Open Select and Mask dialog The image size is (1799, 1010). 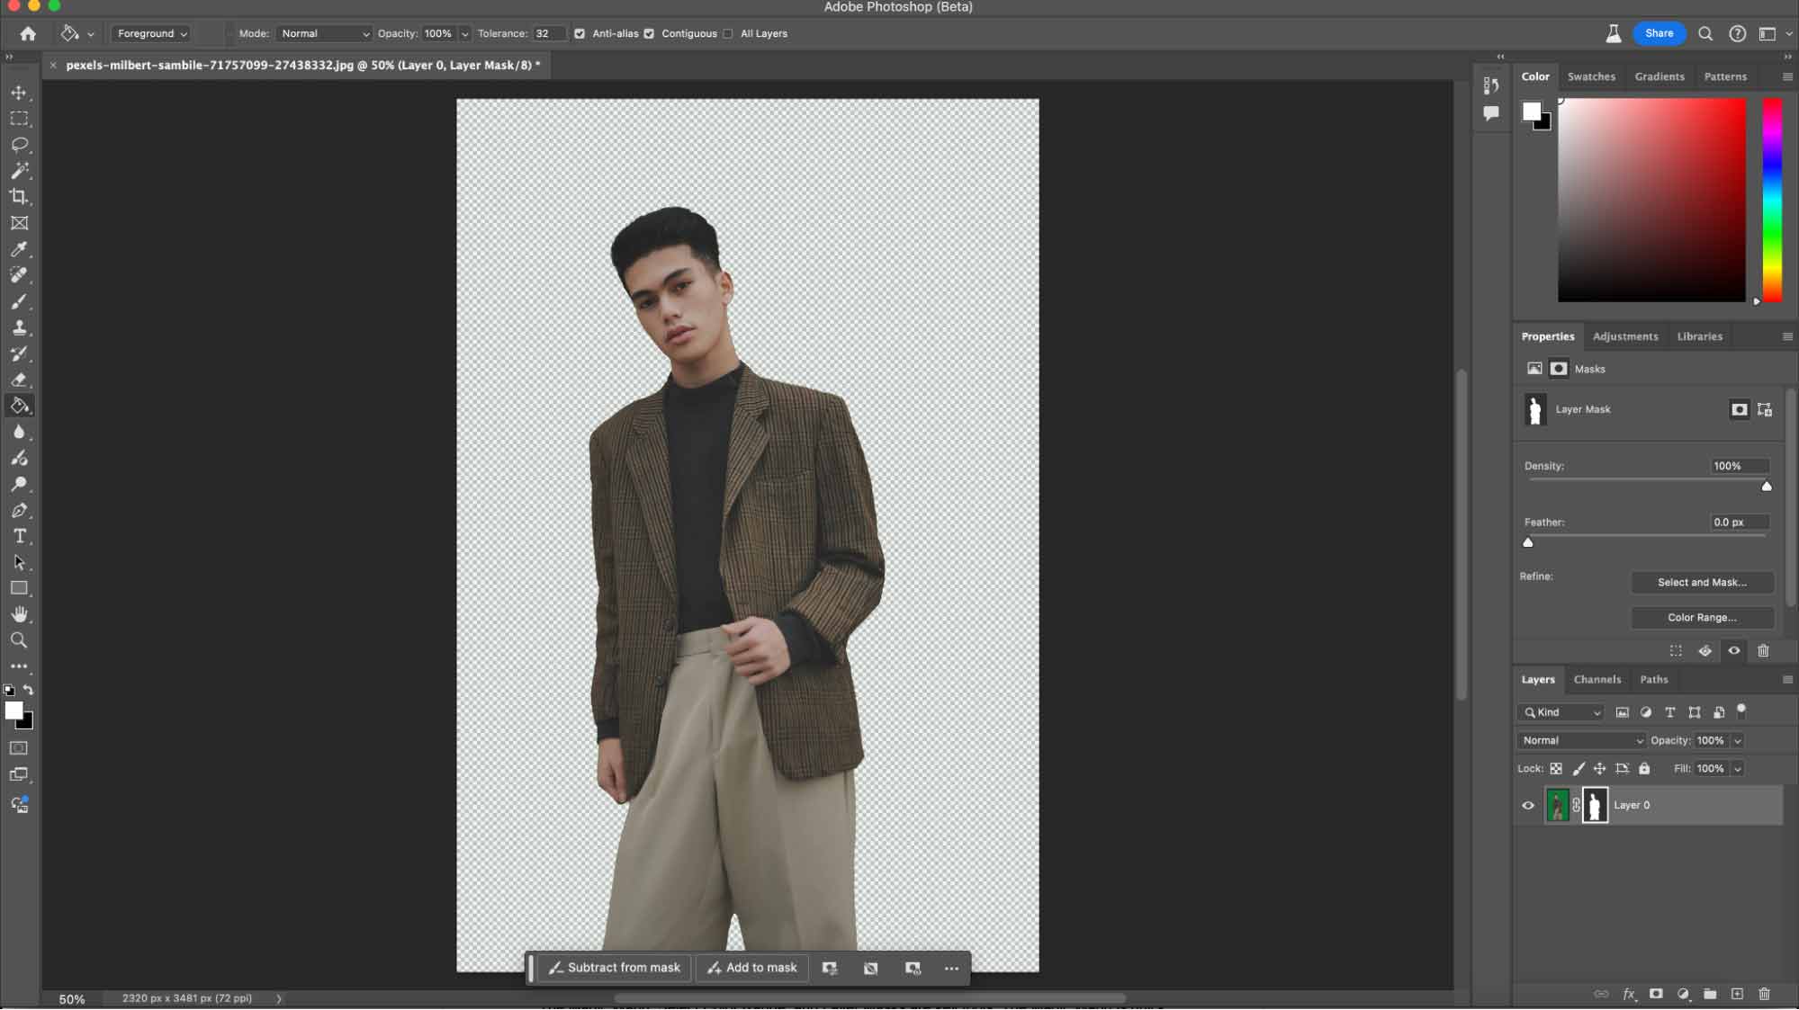coord(1702,582)
